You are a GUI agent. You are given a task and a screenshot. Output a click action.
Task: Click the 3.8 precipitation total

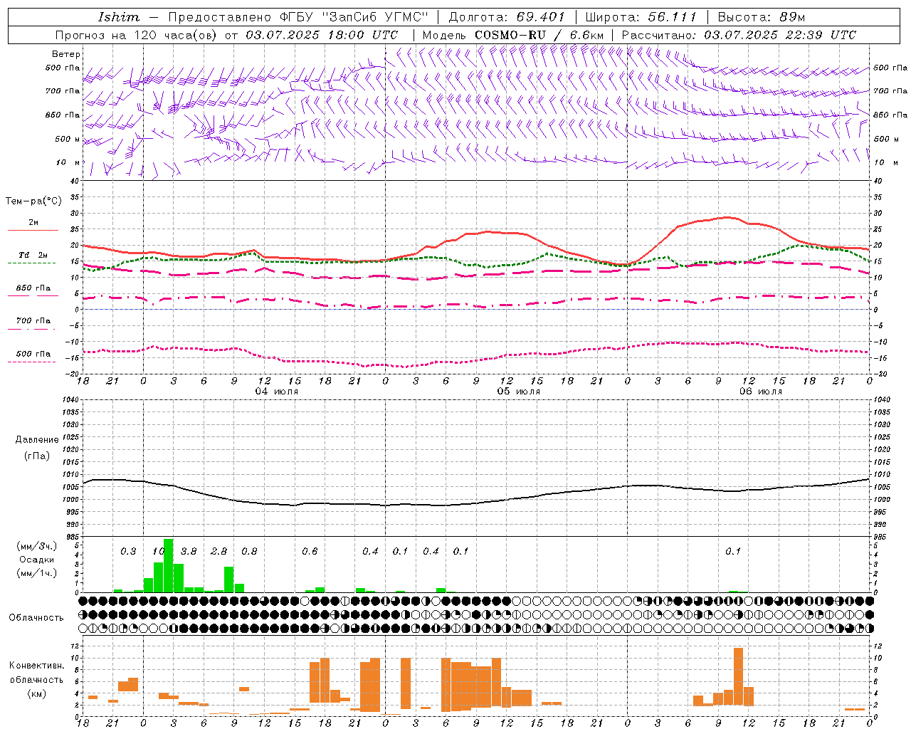point(189,552)
